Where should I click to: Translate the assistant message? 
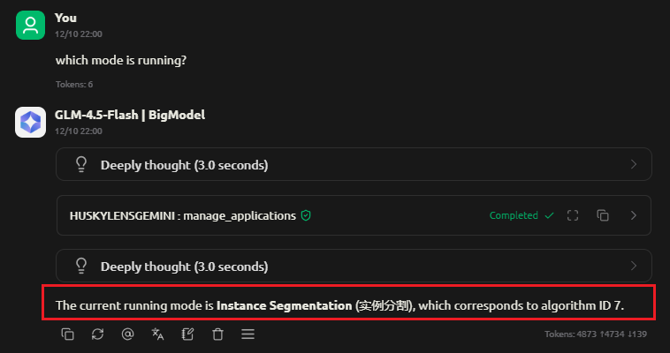(157, 334)
